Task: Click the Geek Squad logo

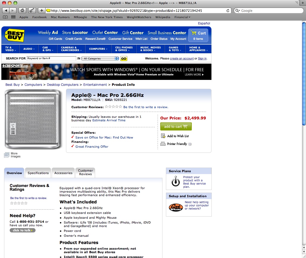Action: click(176, 207)
